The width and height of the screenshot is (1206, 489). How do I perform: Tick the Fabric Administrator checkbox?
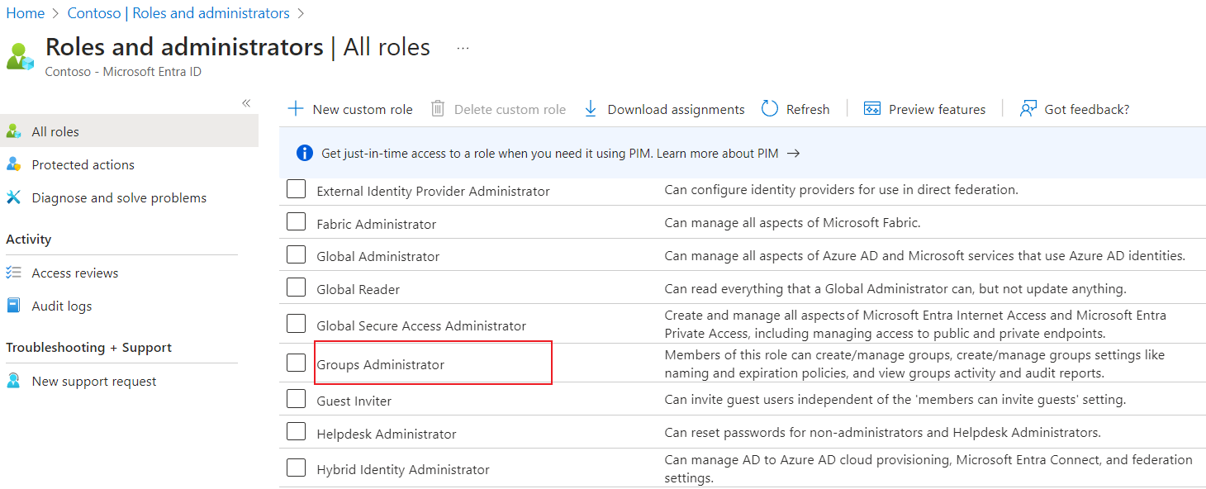coord(296,221)
